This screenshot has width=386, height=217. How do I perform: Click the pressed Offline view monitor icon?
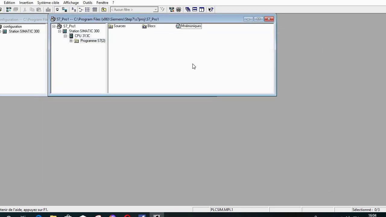pos(57,10)
